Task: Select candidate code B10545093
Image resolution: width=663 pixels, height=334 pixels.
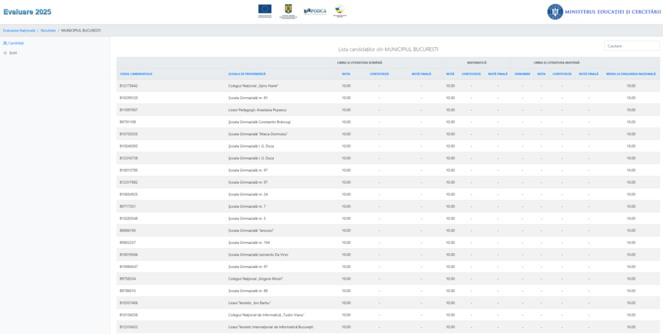Action: 129,146
